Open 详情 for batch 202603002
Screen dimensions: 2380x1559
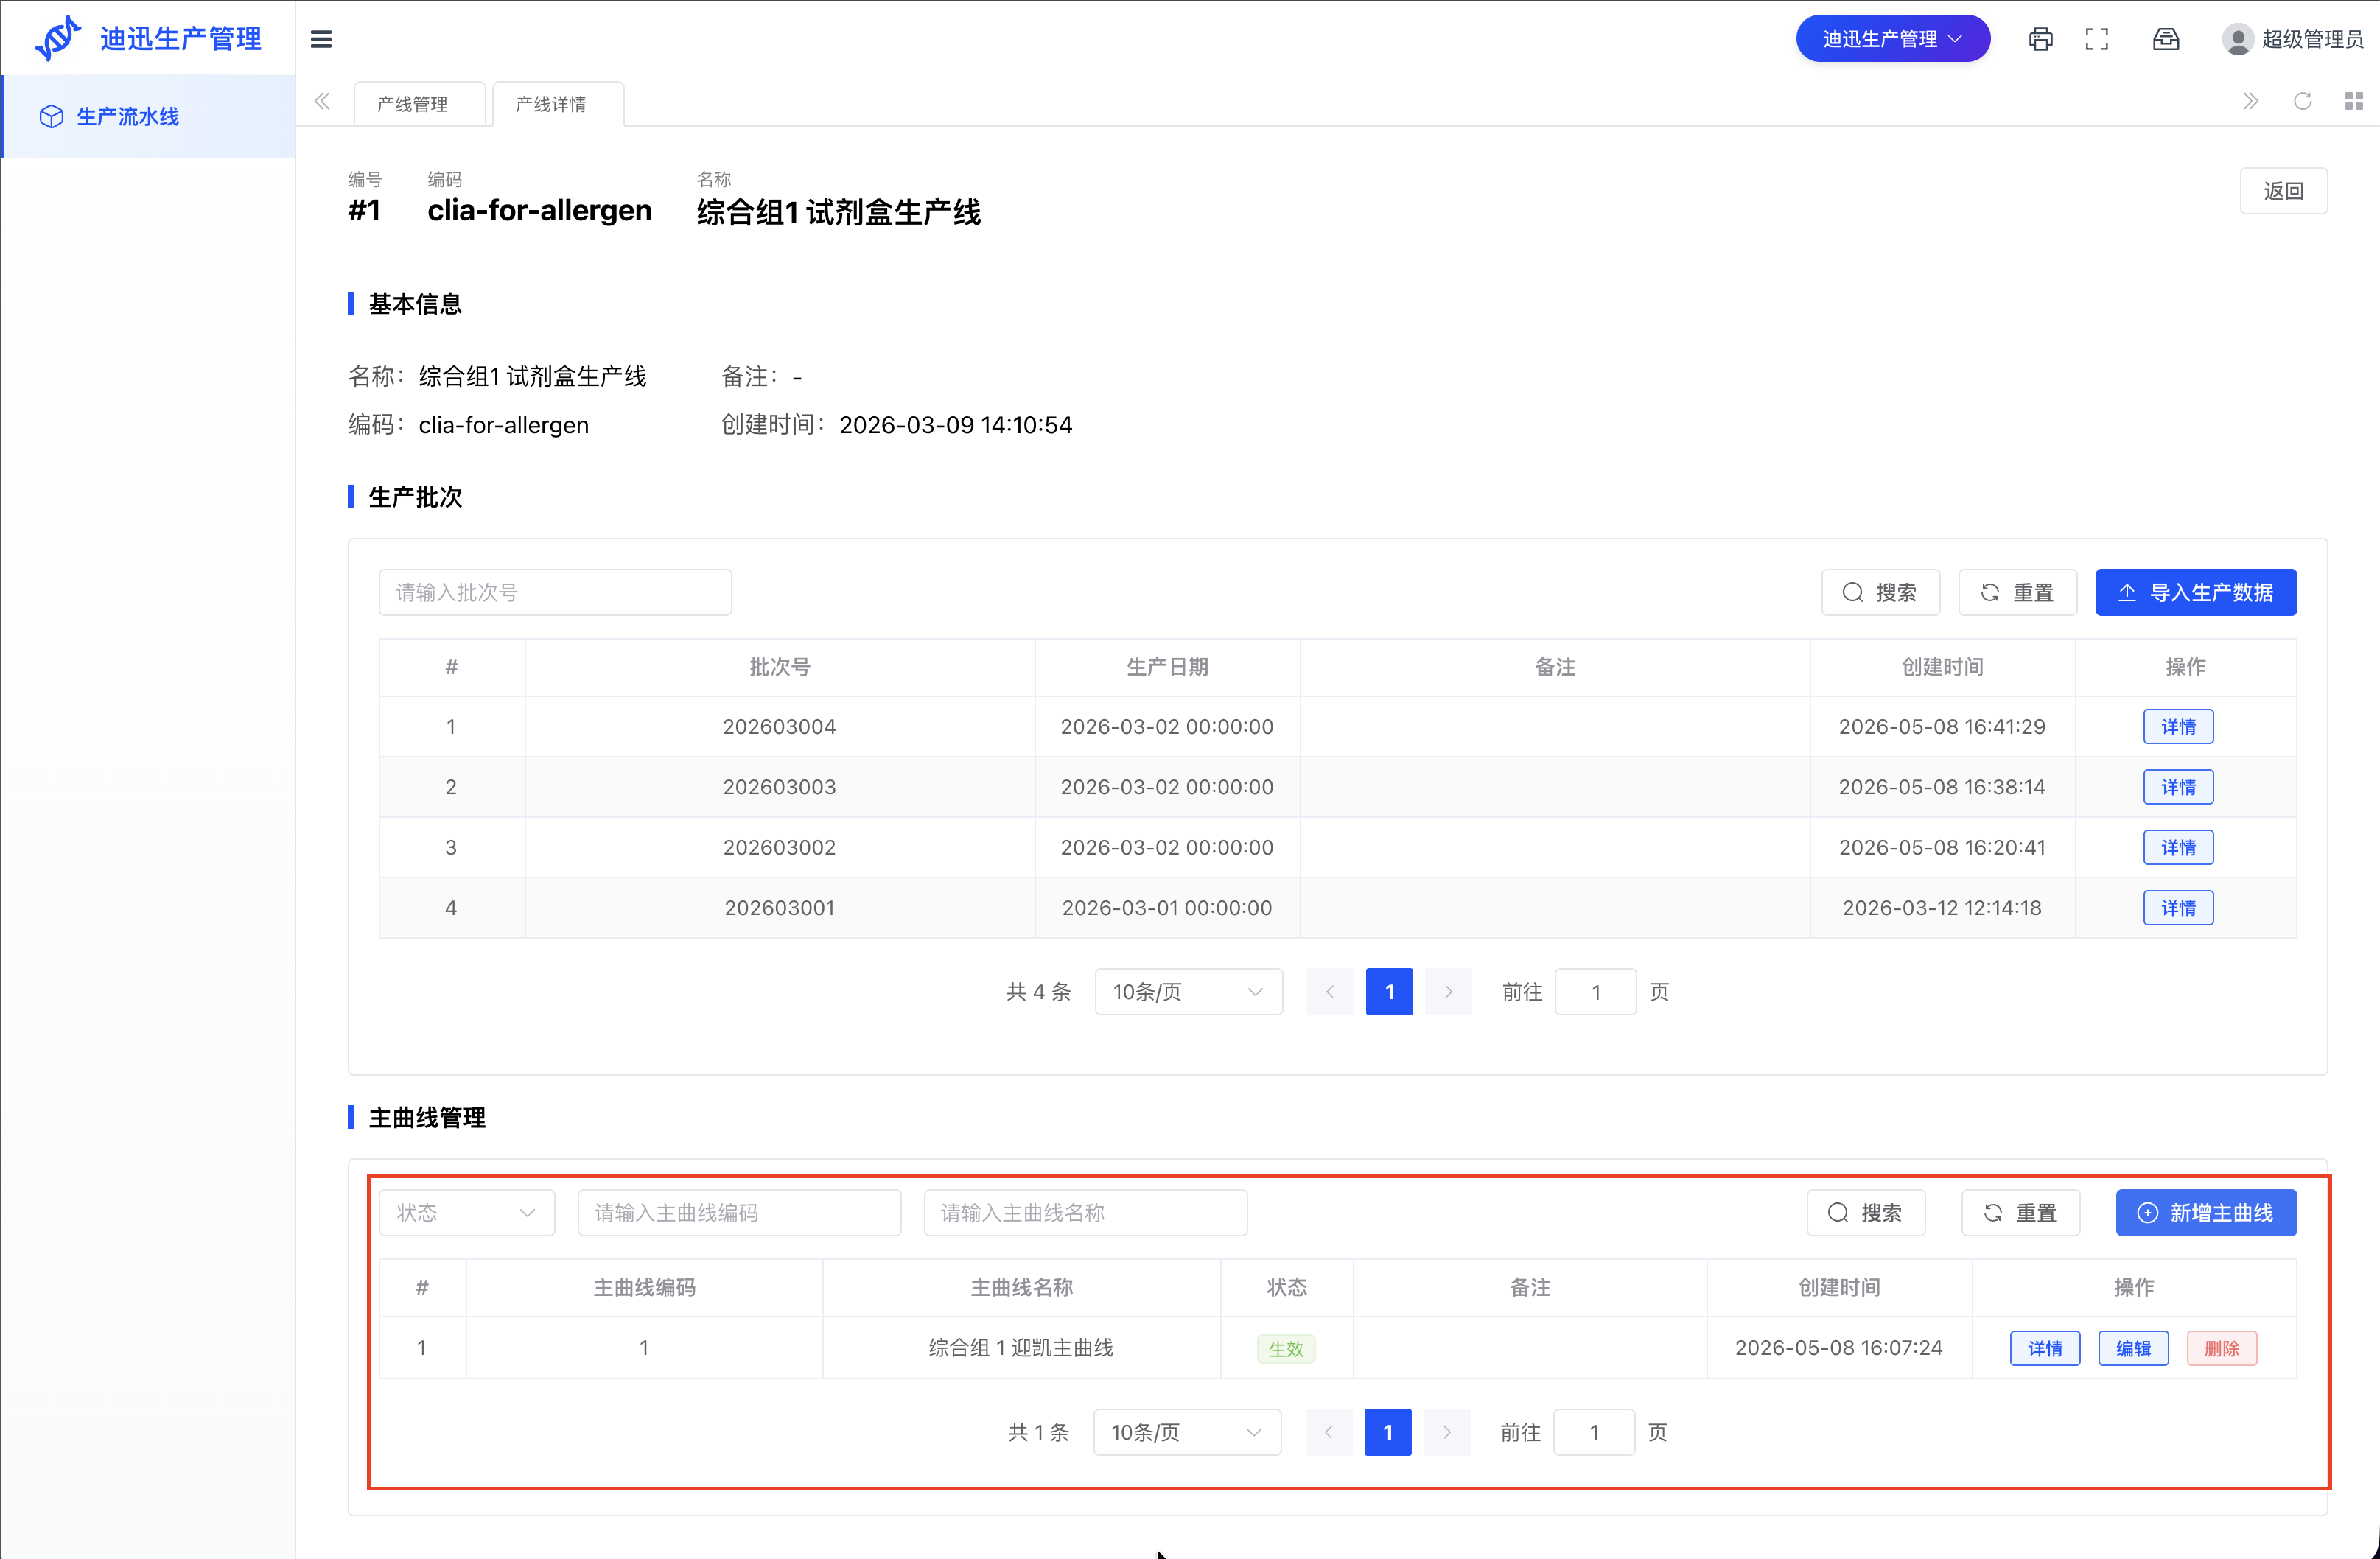(x=2178, y=848)
